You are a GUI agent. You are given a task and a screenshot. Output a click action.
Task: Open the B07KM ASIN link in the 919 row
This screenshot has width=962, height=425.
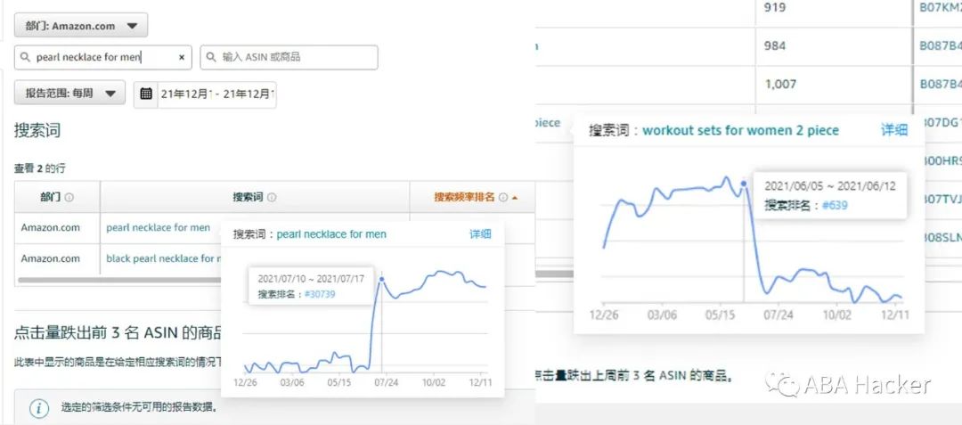tap(941, 8)
